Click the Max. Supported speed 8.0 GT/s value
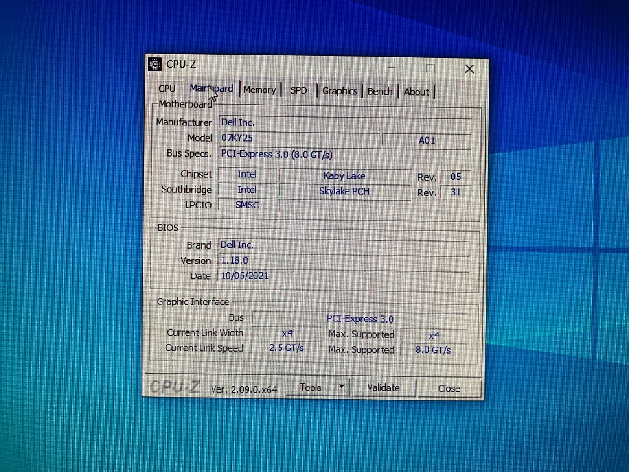This screenshot has height=472, width=629. point(434,350)
